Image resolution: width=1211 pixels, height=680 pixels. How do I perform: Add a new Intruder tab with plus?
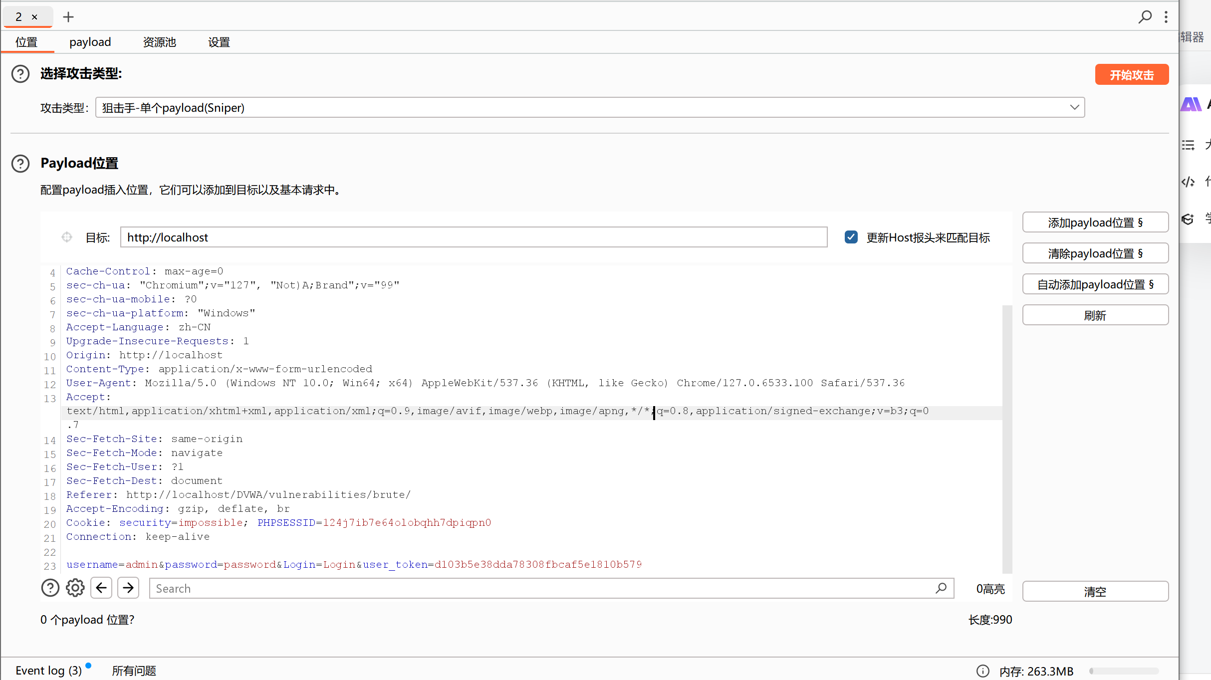coord(68,17)
